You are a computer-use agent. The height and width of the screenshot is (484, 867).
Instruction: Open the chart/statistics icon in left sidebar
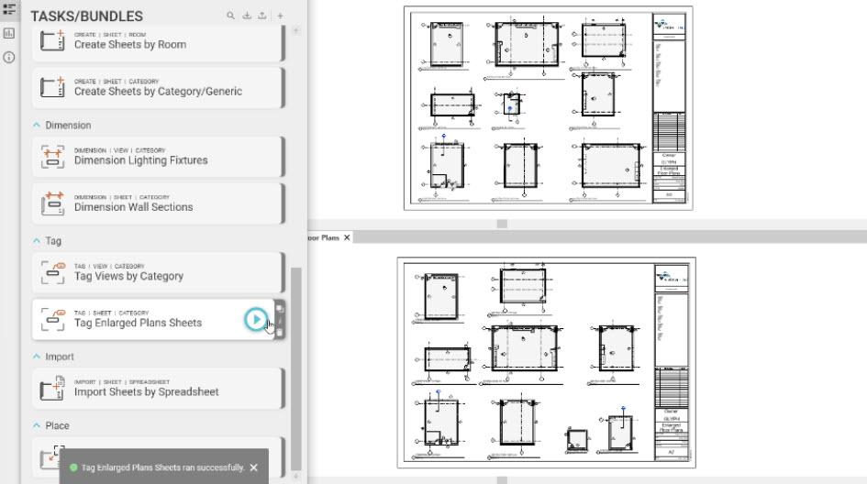pos(9,33)
